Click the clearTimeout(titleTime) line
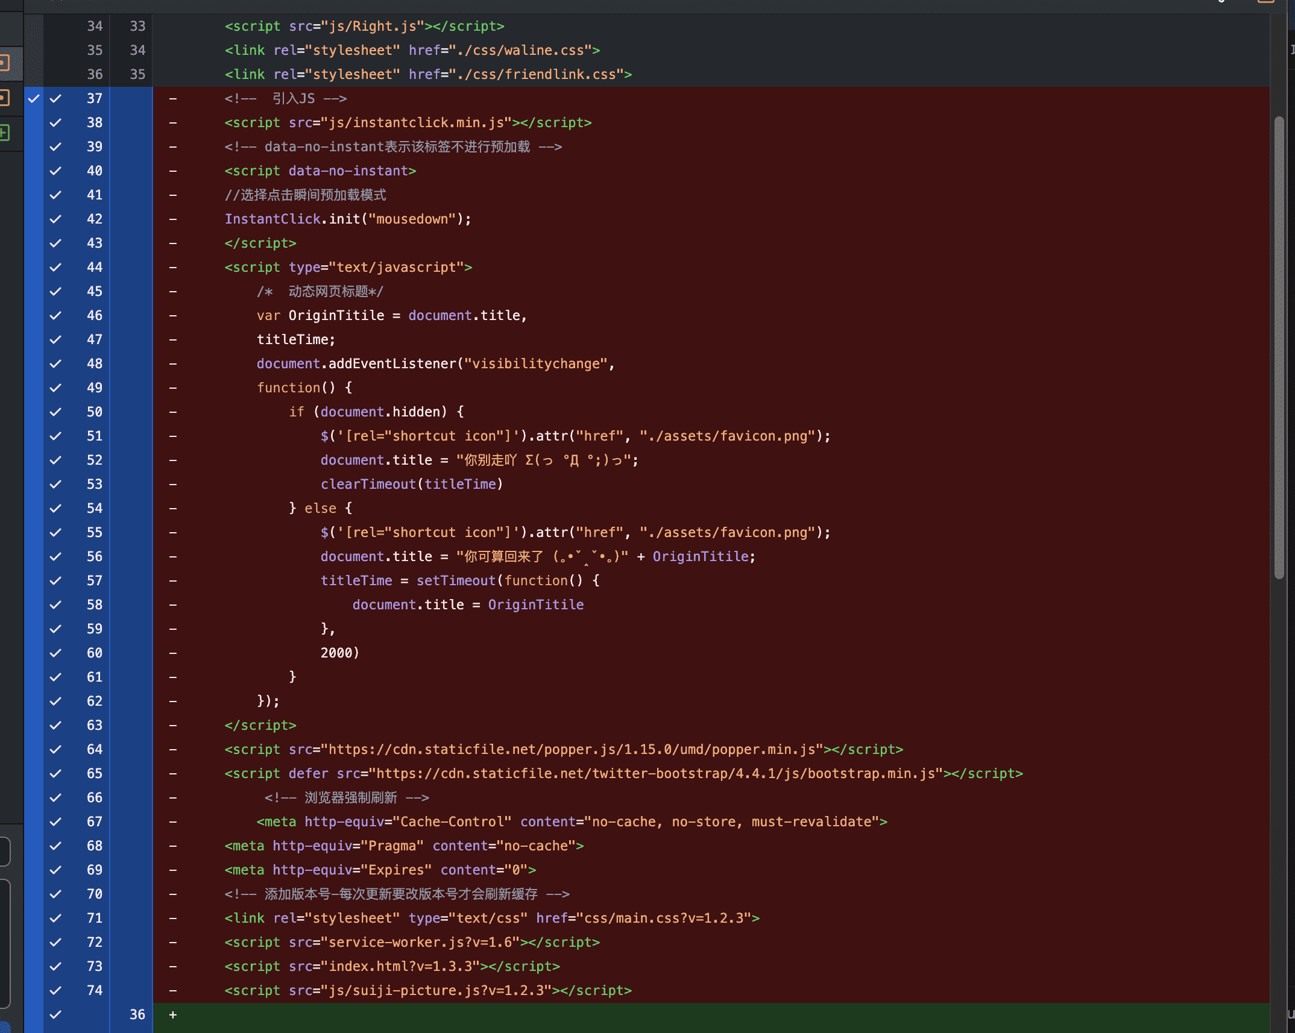1295x1033 pixels. [412, 484]
